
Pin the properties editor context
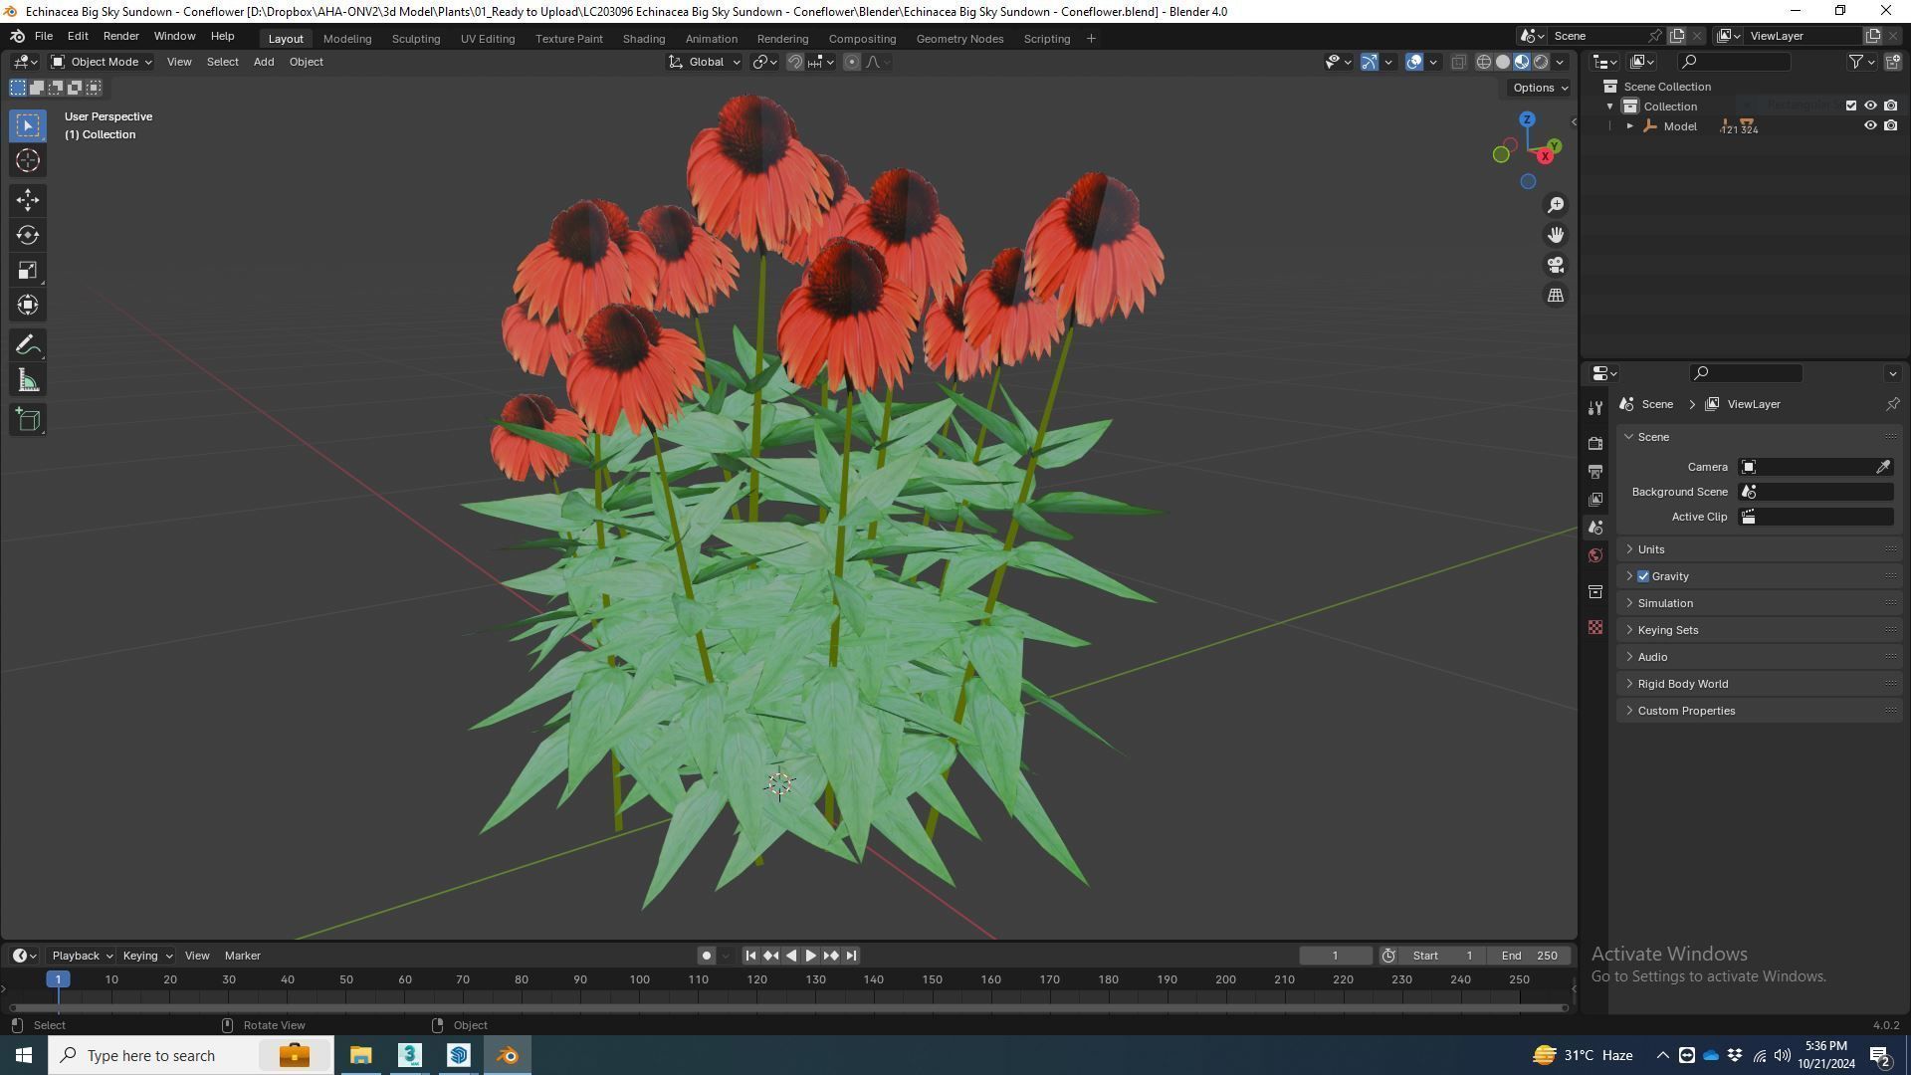(x=1892, y=404)
